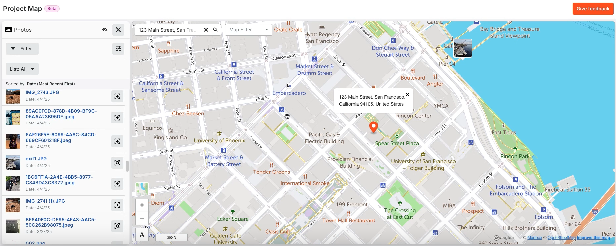
Task: Search location for exif1.JPG photo
Action: [x=117, y=163]
